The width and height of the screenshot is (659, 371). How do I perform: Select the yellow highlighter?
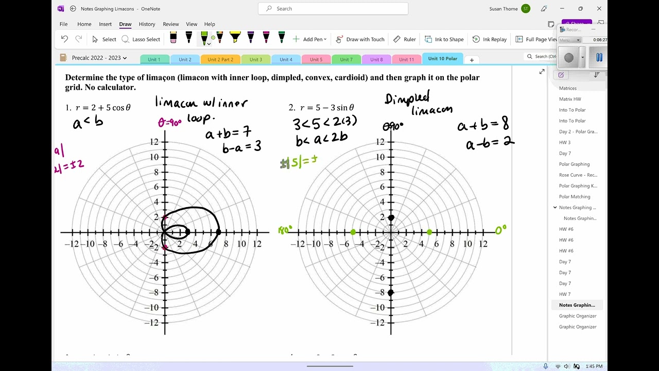[235, 38]
